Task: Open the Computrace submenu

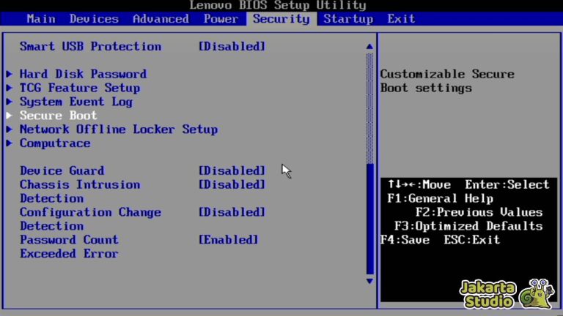Action: coord(55,143)
